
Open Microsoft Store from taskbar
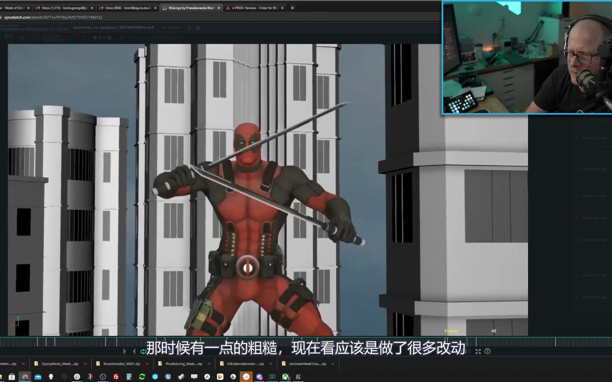(x=12, y=377)
